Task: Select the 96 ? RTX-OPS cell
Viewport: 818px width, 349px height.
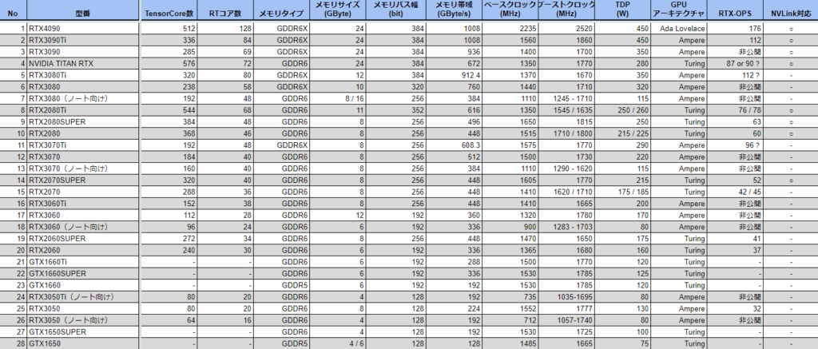Action: coord(736,145)
